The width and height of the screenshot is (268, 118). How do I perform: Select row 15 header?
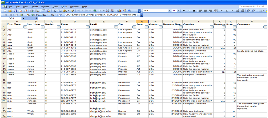tap(4, 77)
